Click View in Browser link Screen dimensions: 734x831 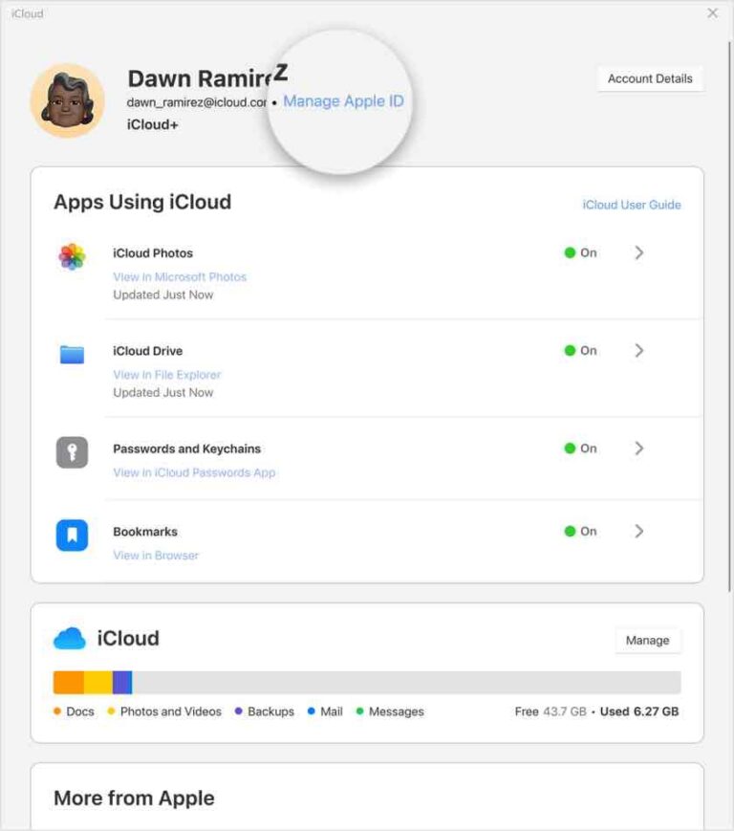(x=156, y=555)
